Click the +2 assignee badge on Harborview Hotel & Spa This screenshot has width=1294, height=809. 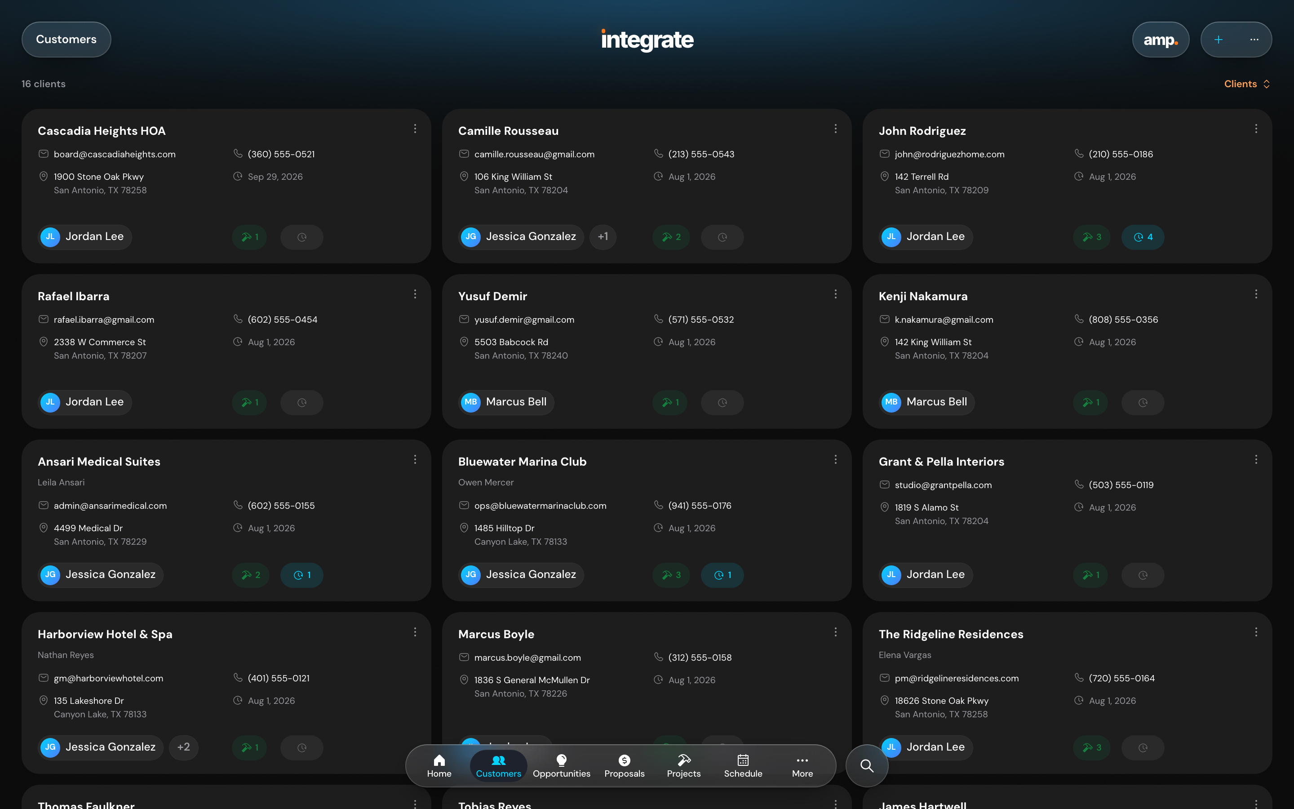(x=183, y=747)
